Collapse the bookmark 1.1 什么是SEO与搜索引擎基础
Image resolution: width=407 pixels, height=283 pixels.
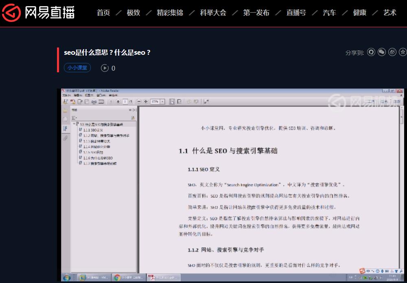74,123
